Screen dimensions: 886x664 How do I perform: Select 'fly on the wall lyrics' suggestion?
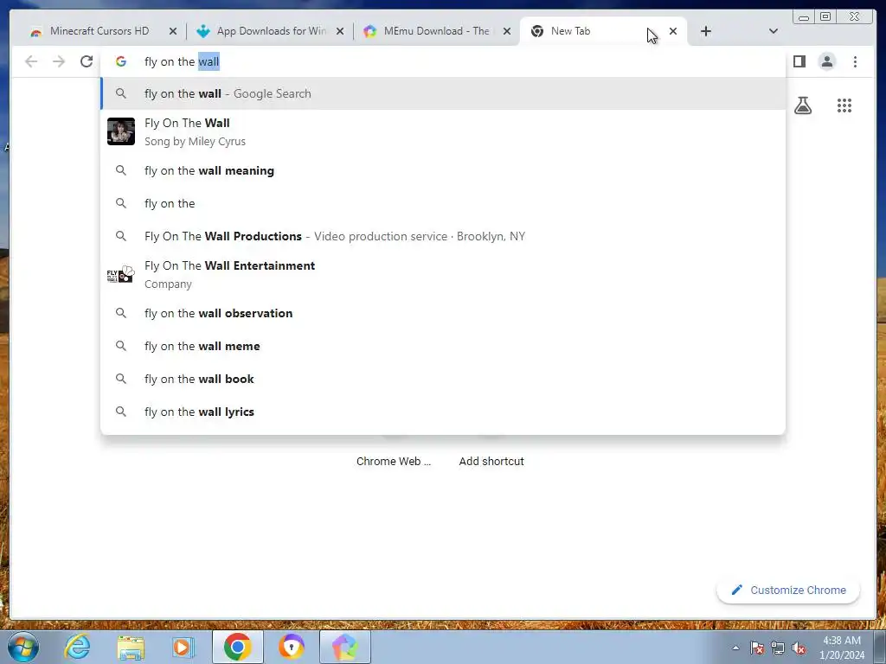443,412
